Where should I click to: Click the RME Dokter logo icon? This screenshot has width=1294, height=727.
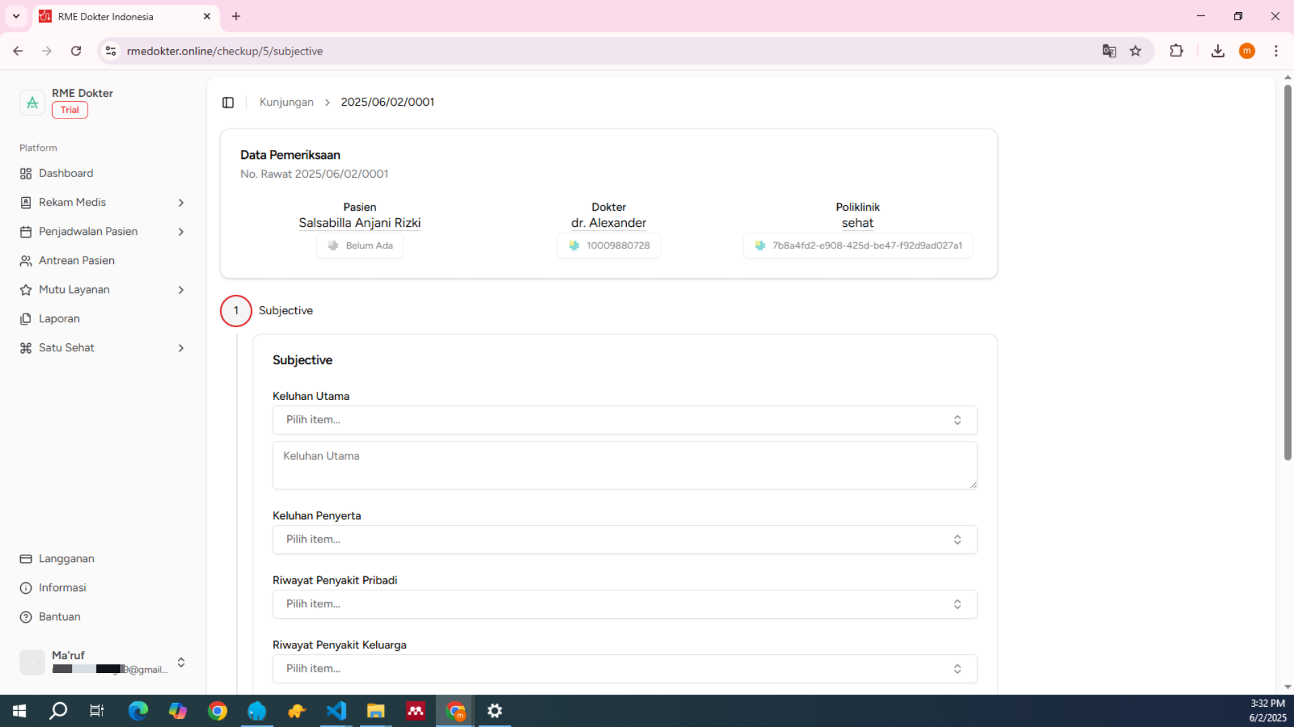pyautogui.click(x=32, y=102)
